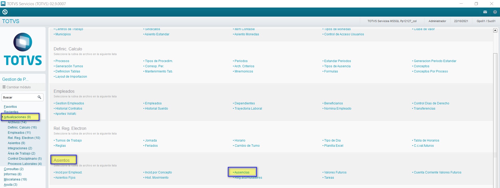500x188 pixels.
Task: Expand Ayuda (3) menu
Action: click(10, 185)
